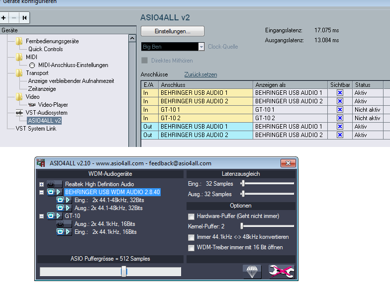Click the Sichtbar column header

click(340, 84)
